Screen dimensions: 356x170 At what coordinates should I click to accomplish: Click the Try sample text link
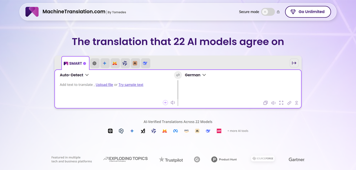tap(131, 85)
